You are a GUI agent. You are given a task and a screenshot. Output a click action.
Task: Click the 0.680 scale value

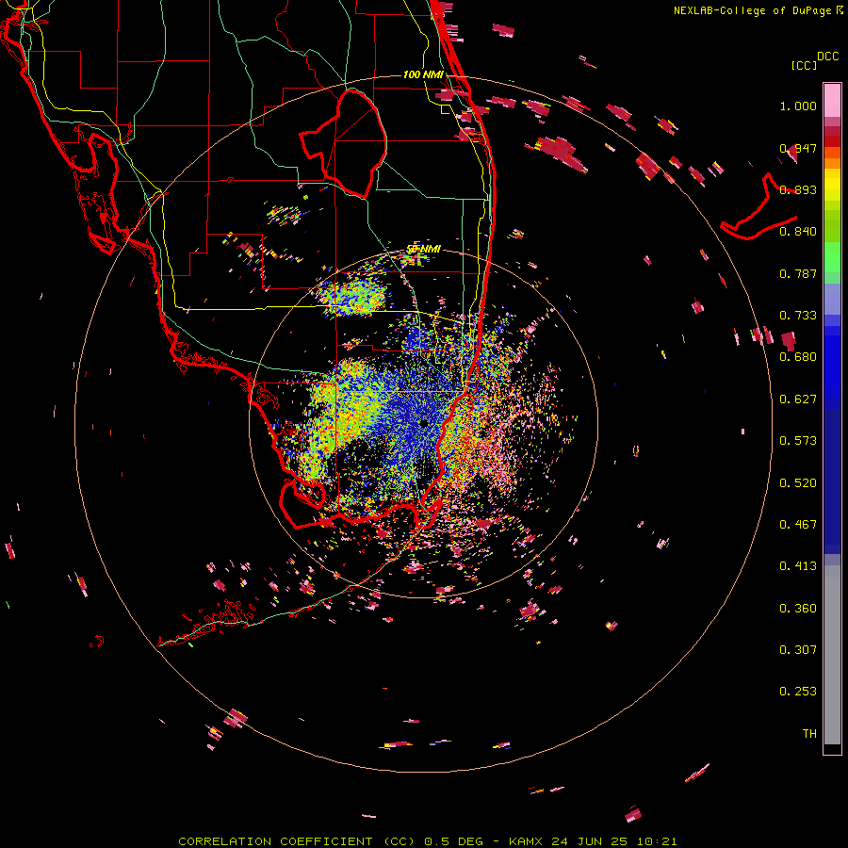798,357
